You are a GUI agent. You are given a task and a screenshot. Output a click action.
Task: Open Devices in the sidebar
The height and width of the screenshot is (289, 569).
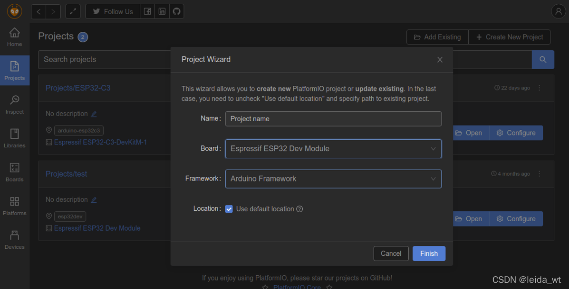pos(15,240)
